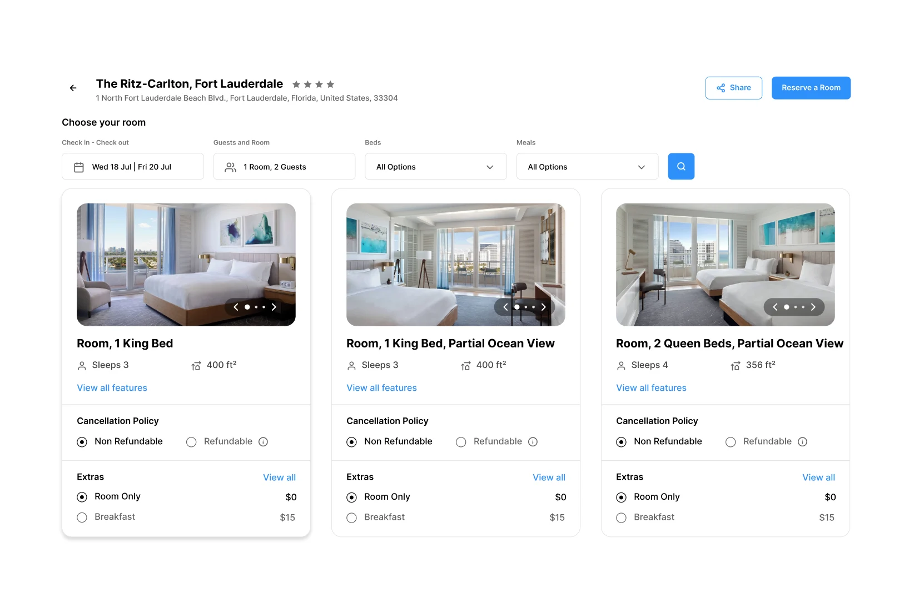Image resolution: width=914 pixels, height=602 pixels.
Task: Click the Room, 2 Queen Beds, Partial Ocean View title
Action: [729, 344]
